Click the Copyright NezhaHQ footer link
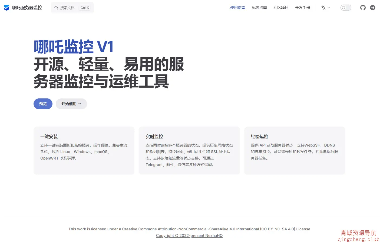This screenshot has height=242, width=380. tap(189, 235)
